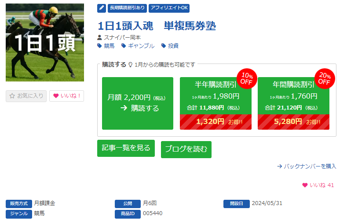Toggle the いいね！ heart button
This screenshot has height=223, width=347.
66,96
